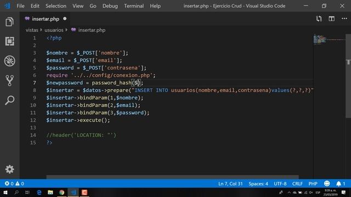Open Chrome from the taskbar

(x=62, y=192)
